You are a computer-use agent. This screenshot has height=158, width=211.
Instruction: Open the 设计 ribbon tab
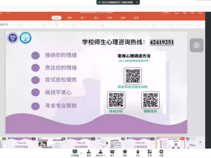[96, 18]
